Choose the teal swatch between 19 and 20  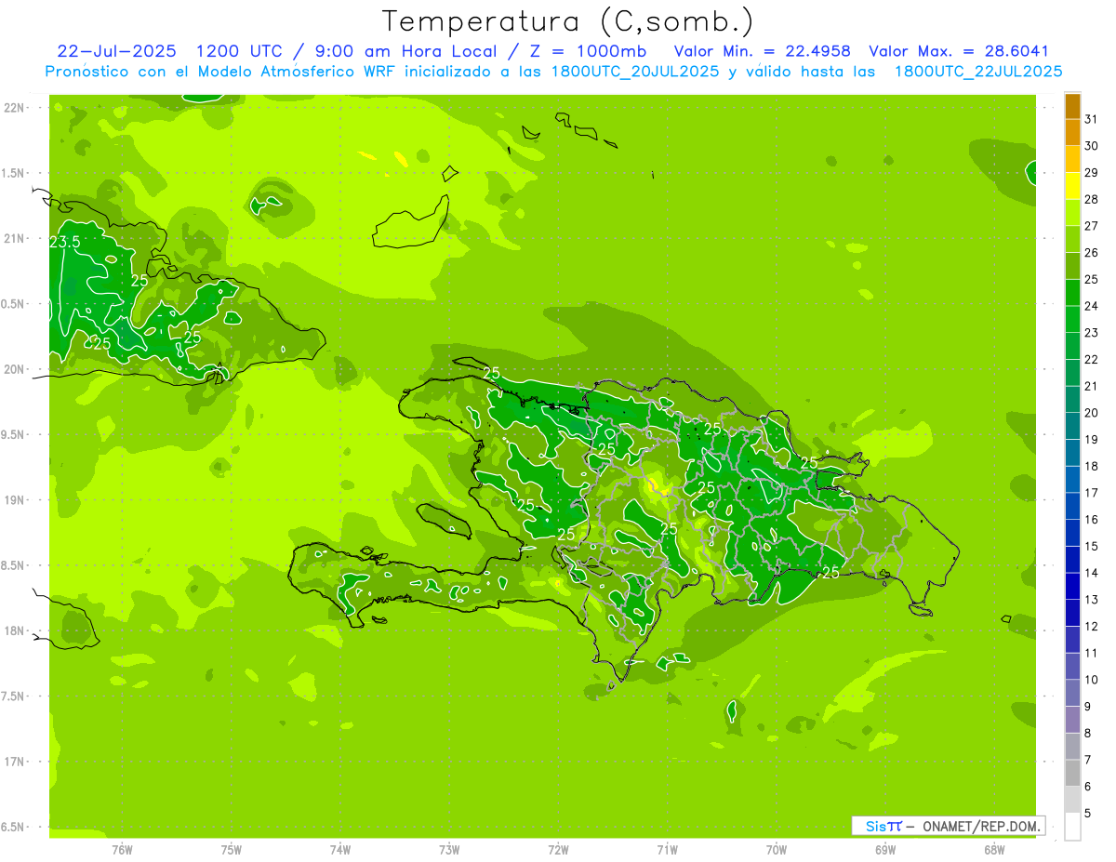(1072, 426)
